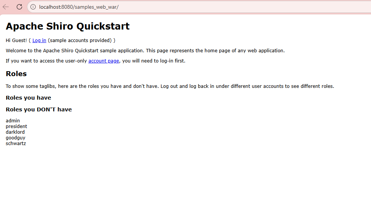Click the schwartz role entry
371x200 pixels.
(16, 144)
